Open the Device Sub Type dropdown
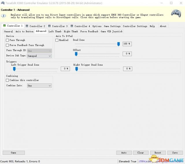This screenshot has width=185, height=164. (39, 56)
